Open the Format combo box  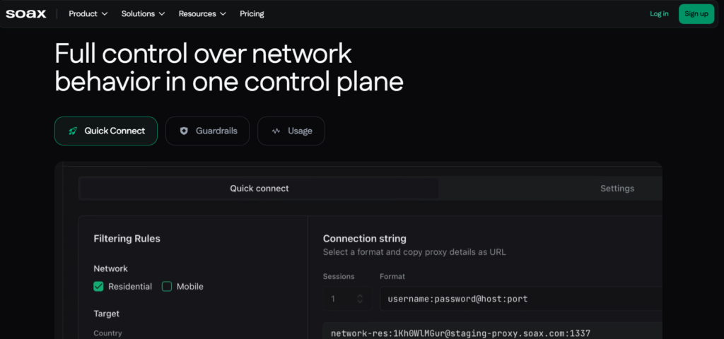[x=521, y=299]
